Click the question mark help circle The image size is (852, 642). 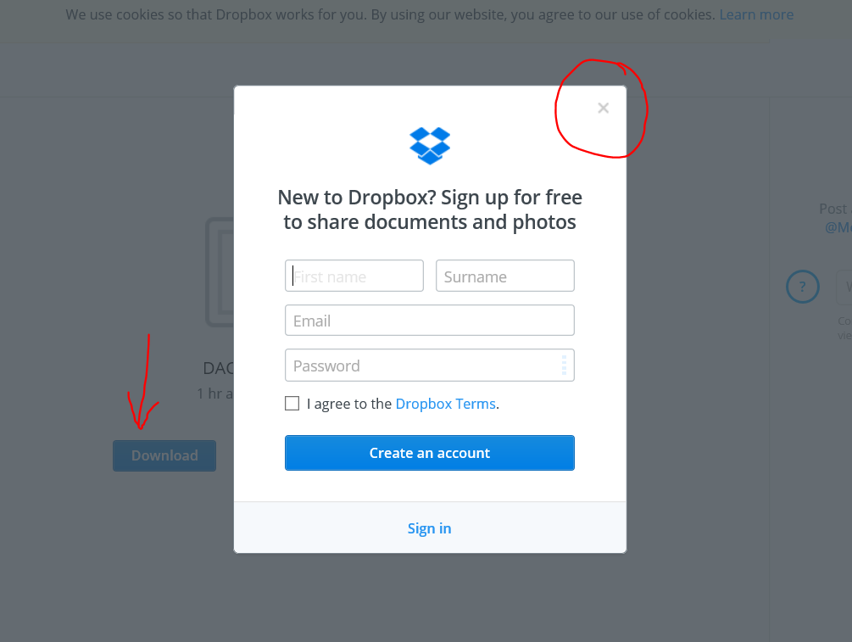coord(803,287)
